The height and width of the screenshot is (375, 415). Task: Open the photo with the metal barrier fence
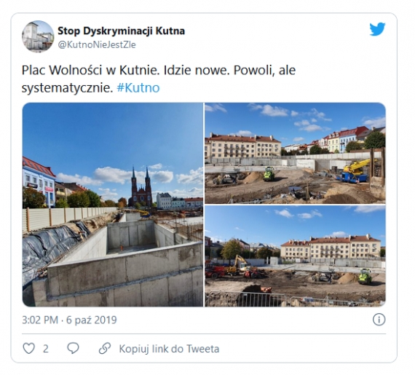[x=295, y=256]
